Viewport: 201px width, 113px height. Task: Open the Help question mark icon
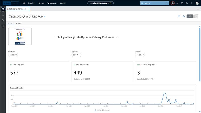tap(182, 3)
